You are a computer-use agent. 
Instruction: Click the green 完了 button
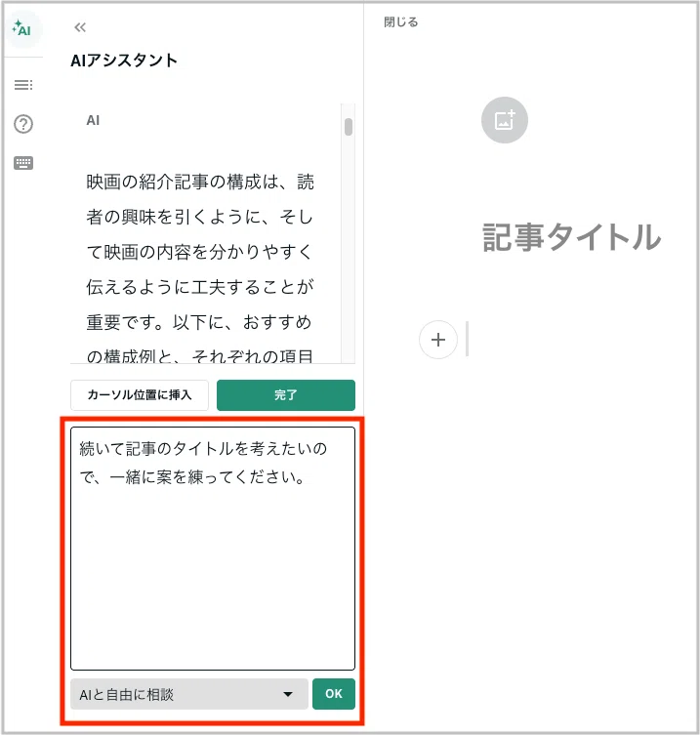(285, 395)
